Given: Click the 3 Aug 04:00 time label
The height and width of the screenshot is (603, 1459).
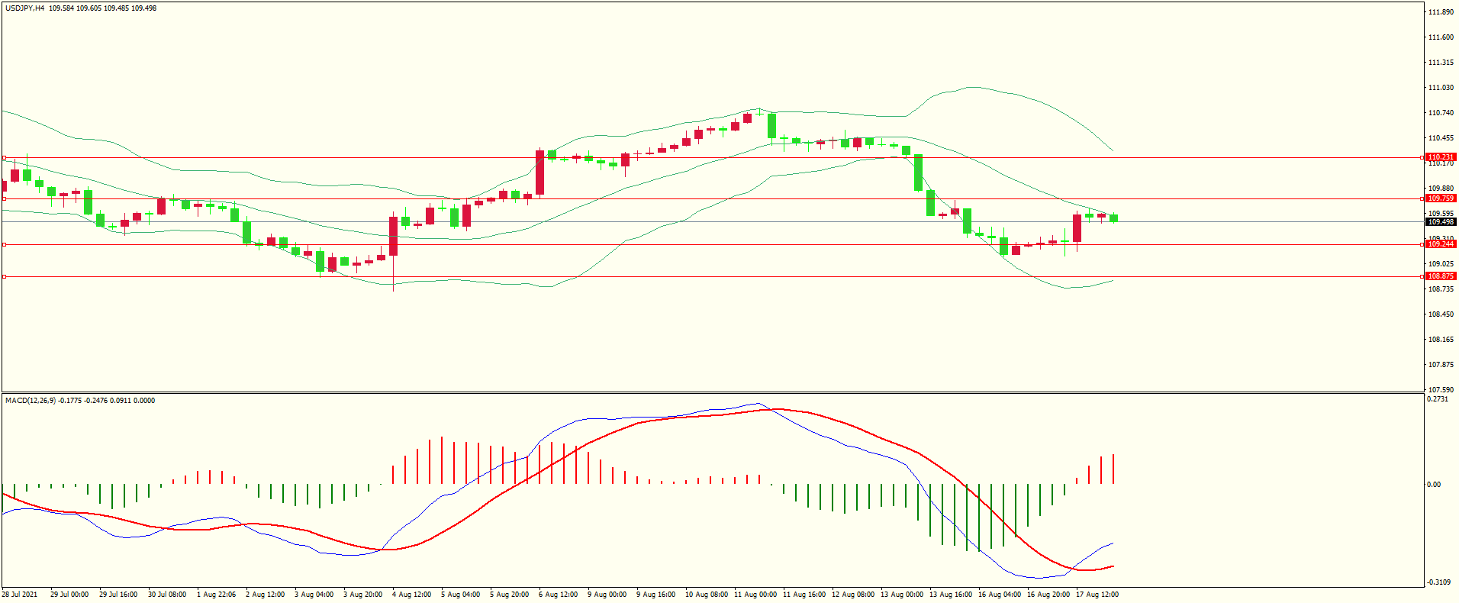Looking at the screenshot, I should pos(314,595).
